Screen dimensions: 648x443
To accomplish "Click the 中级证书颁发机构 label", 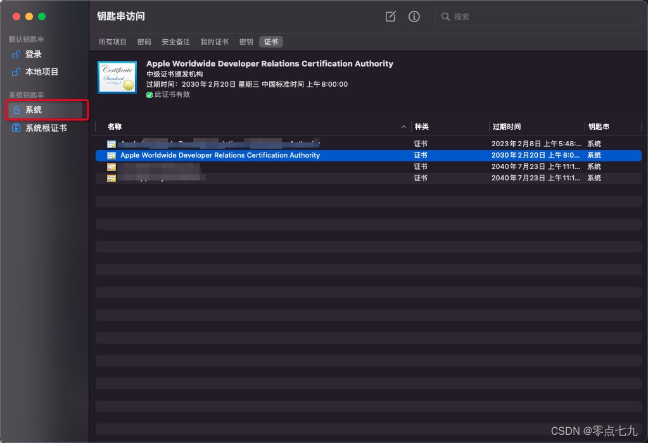I will (x=174, y=74).
